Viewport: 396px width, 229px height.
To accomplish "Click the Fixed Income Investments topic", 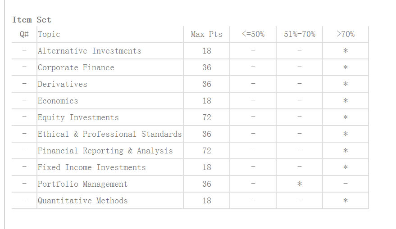I will (x=91, y=167).
